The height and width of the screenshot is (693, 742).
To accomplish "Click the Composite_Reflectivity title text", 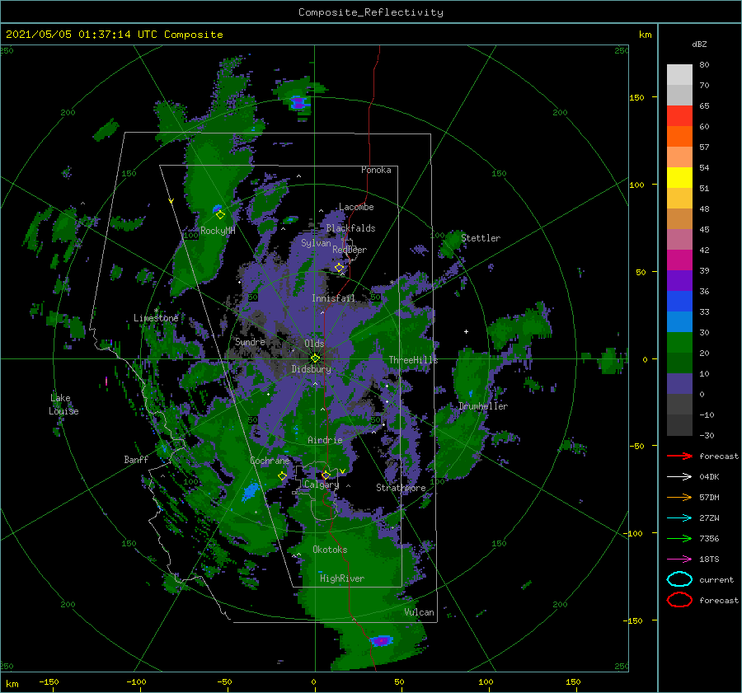I will click(370, 12).
